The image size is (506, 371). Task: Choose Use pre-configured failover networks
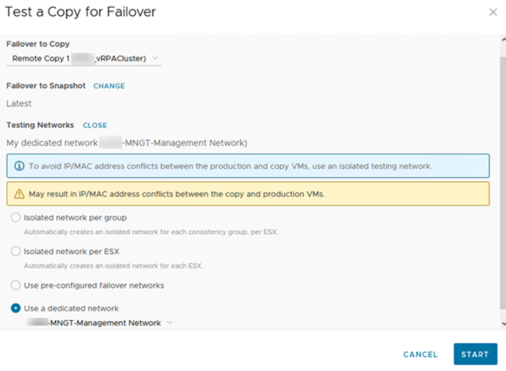(x=16, y=285)
